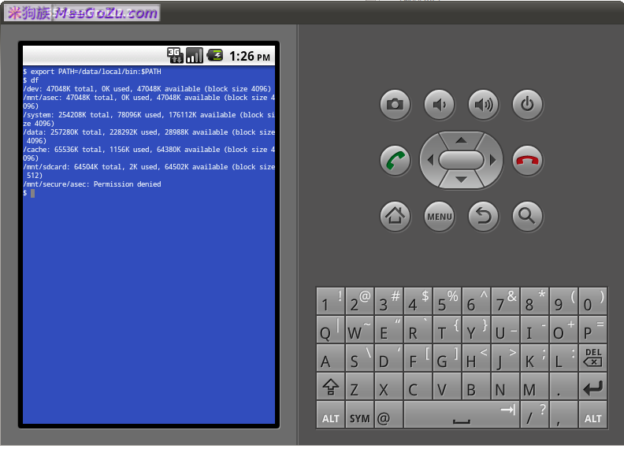Tap the 8 key
Screen dimensions: 624x449
[535, 301]
